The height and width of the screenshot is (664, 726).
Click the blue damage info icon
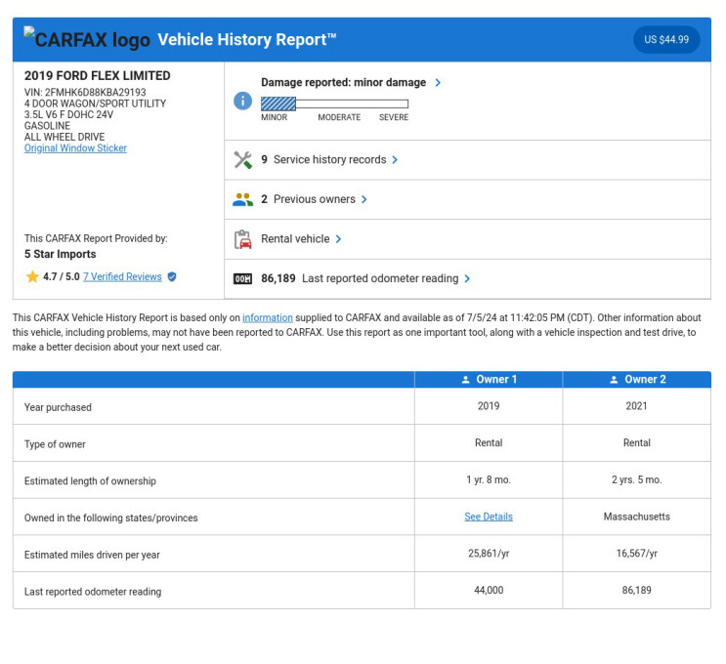point(242,101)
